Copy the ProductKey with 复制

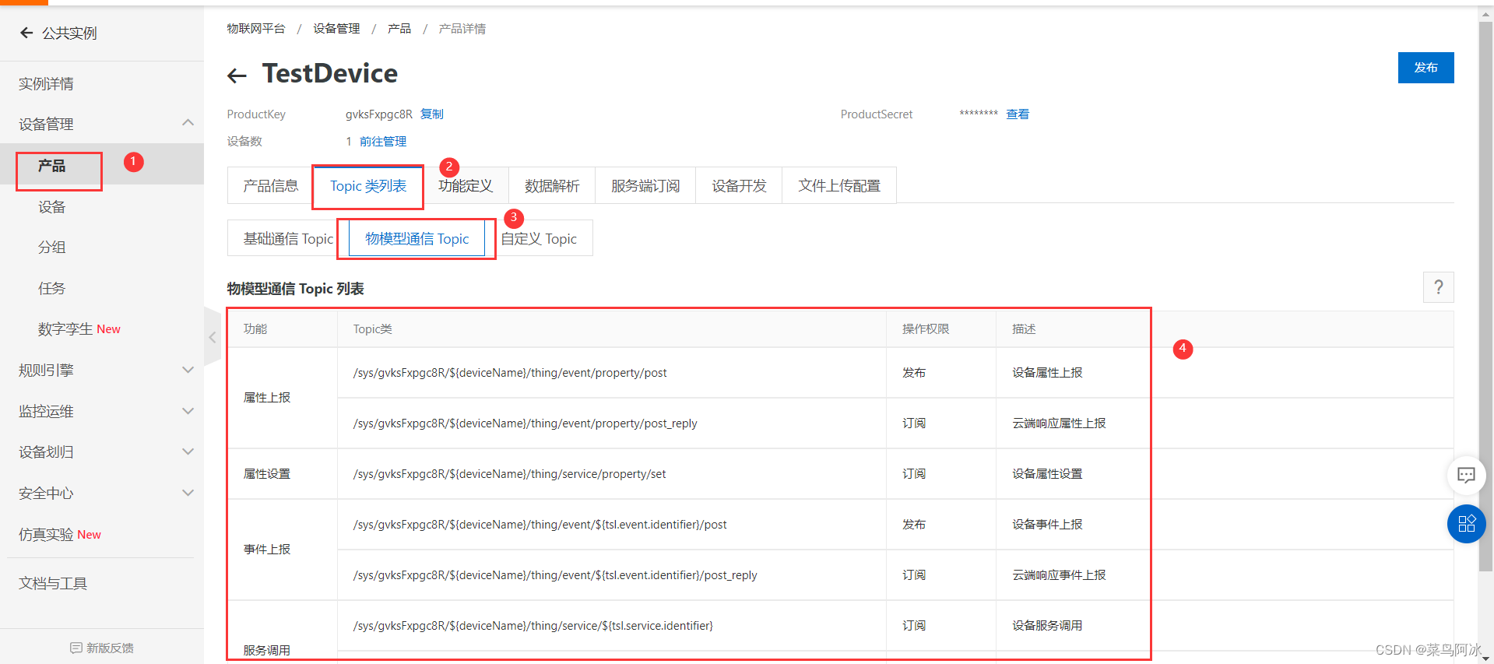(x=432, y=114)
